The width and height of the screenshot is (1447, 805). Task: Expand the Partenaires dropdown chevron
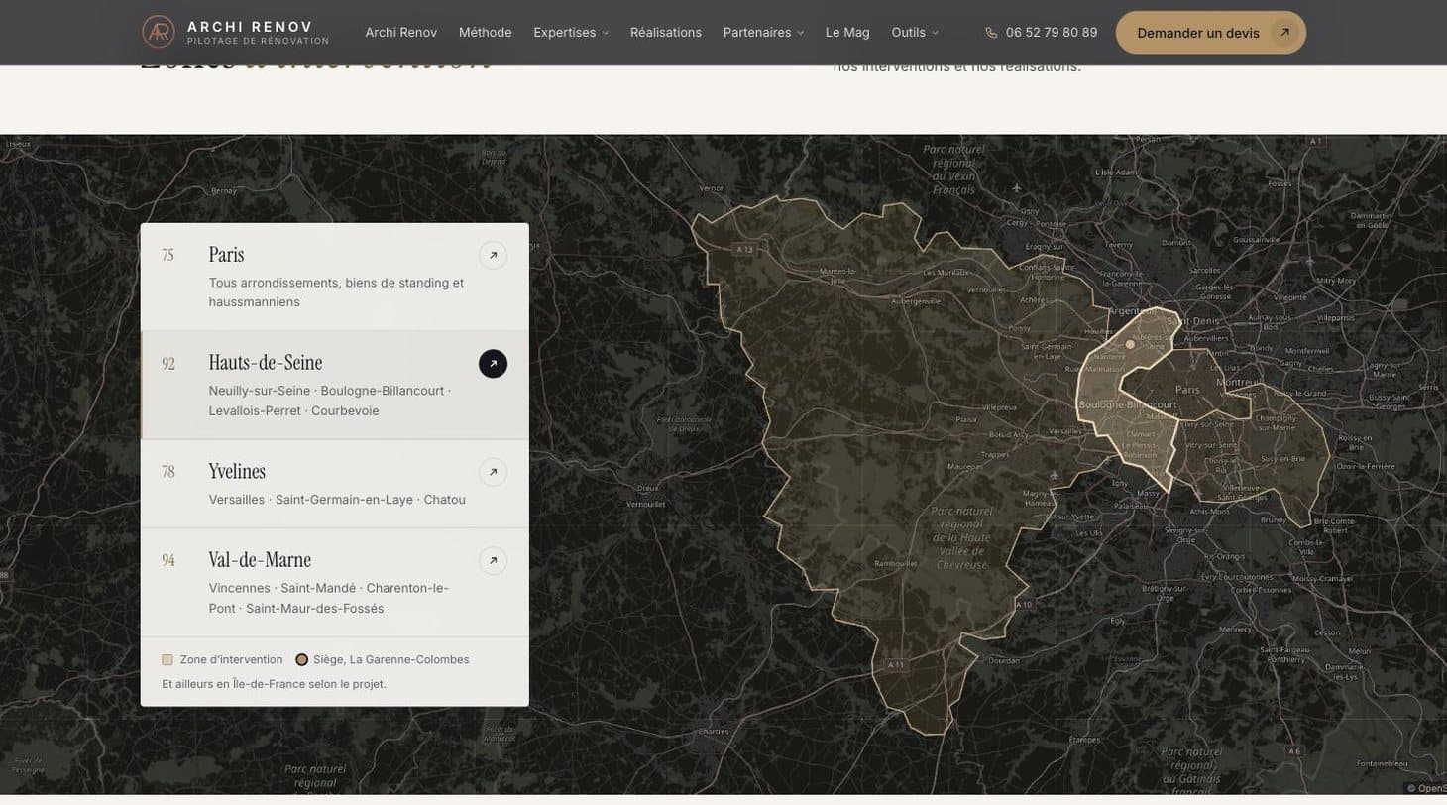[801, 33]
